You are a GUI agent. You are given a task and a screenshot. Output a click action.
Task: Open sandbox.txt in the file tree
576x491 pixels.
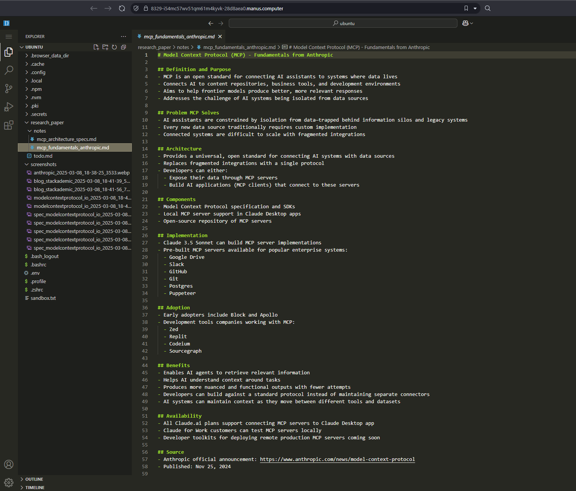pyautogui.click(x=43, y=298)
